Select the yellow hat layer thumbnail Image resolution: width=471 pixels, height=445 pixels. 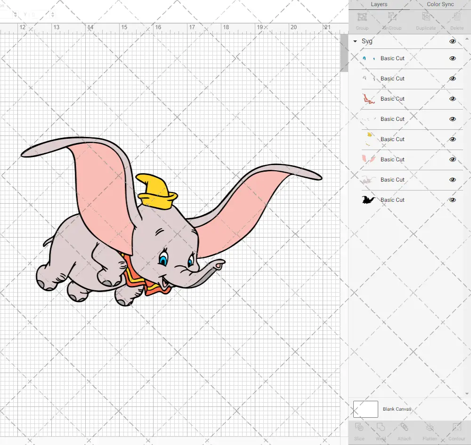[369, 139]
